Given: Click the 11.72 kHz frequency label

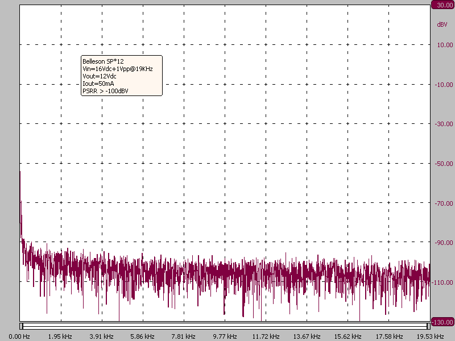Looking at the screenshot, I should point(266,336).
